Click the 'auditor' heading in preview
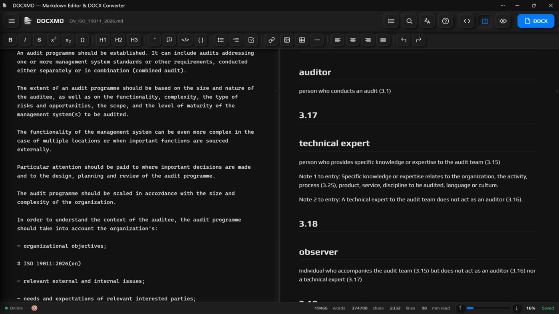559x314 pixels. click(315, 72)
